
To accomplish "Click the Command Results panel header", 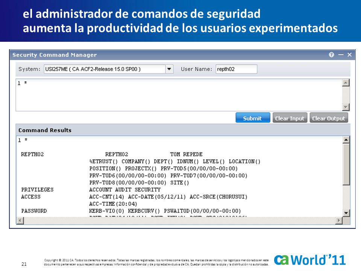I will click(x=183, y=130).
